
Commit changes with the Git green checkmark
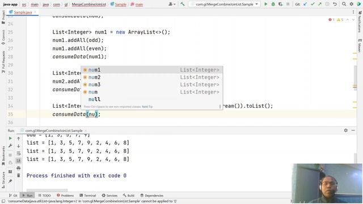(x=313, y=4)
